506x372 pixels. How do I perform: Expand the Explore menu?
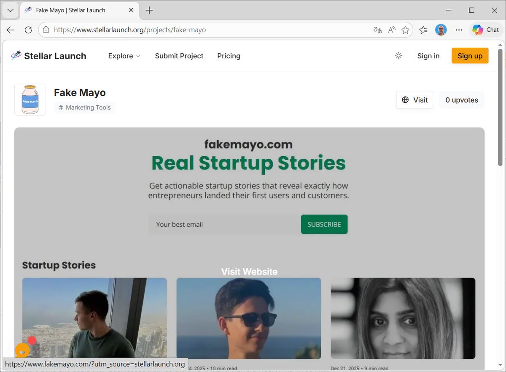124,56
